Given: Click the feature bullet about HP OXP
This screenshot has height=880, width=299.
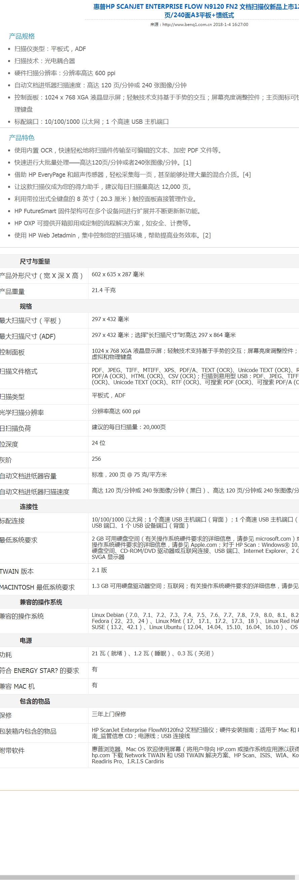Looking at the screenshot, I should pyautogui.click(x=104, y=223).
